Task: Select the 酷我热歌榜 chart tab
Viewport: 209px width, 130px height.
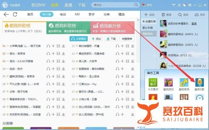Action: point(24,28)
